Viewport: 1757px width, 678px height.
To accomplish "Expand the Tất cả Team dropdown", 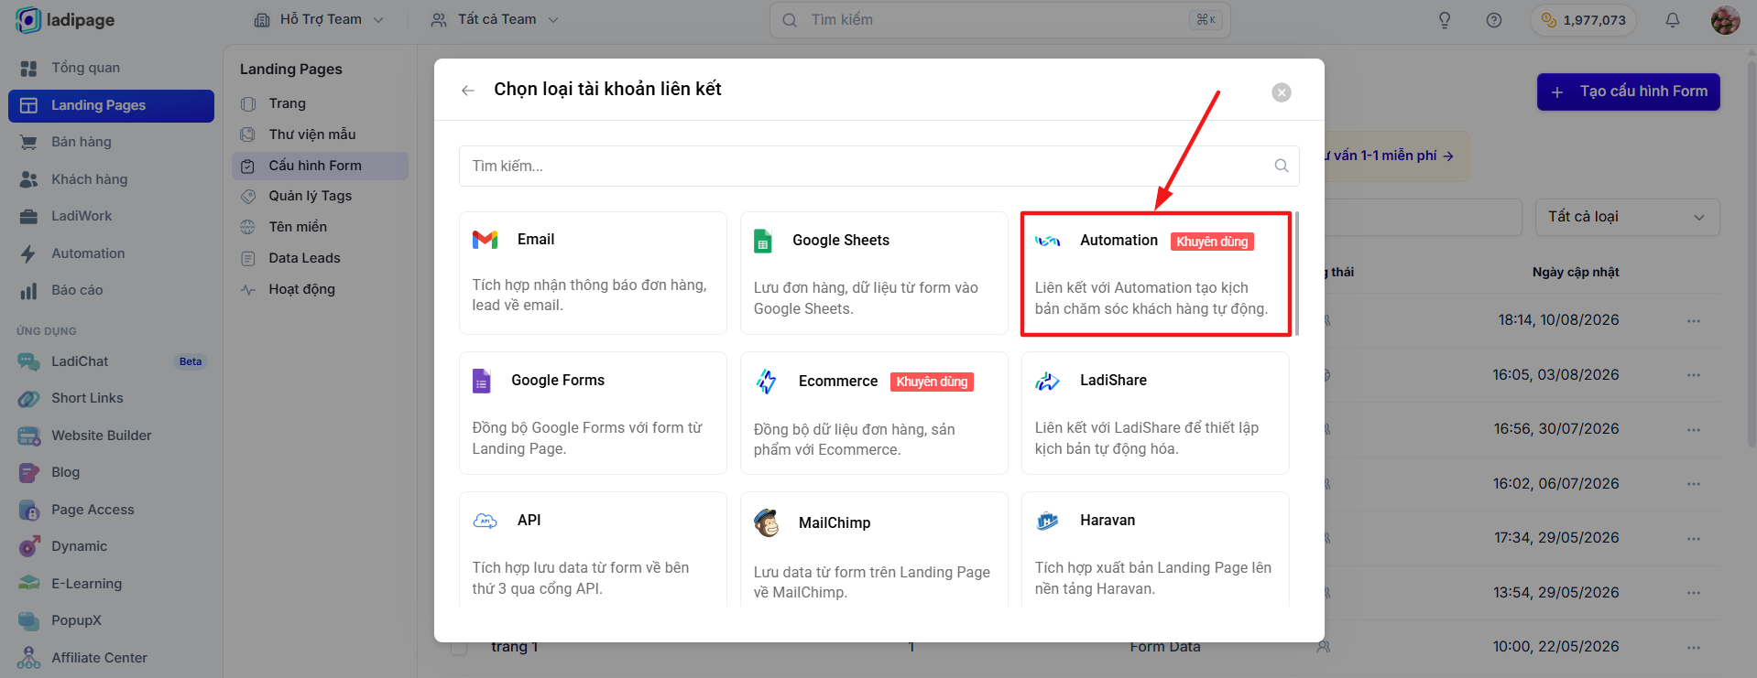I will (x=495, y=19).
